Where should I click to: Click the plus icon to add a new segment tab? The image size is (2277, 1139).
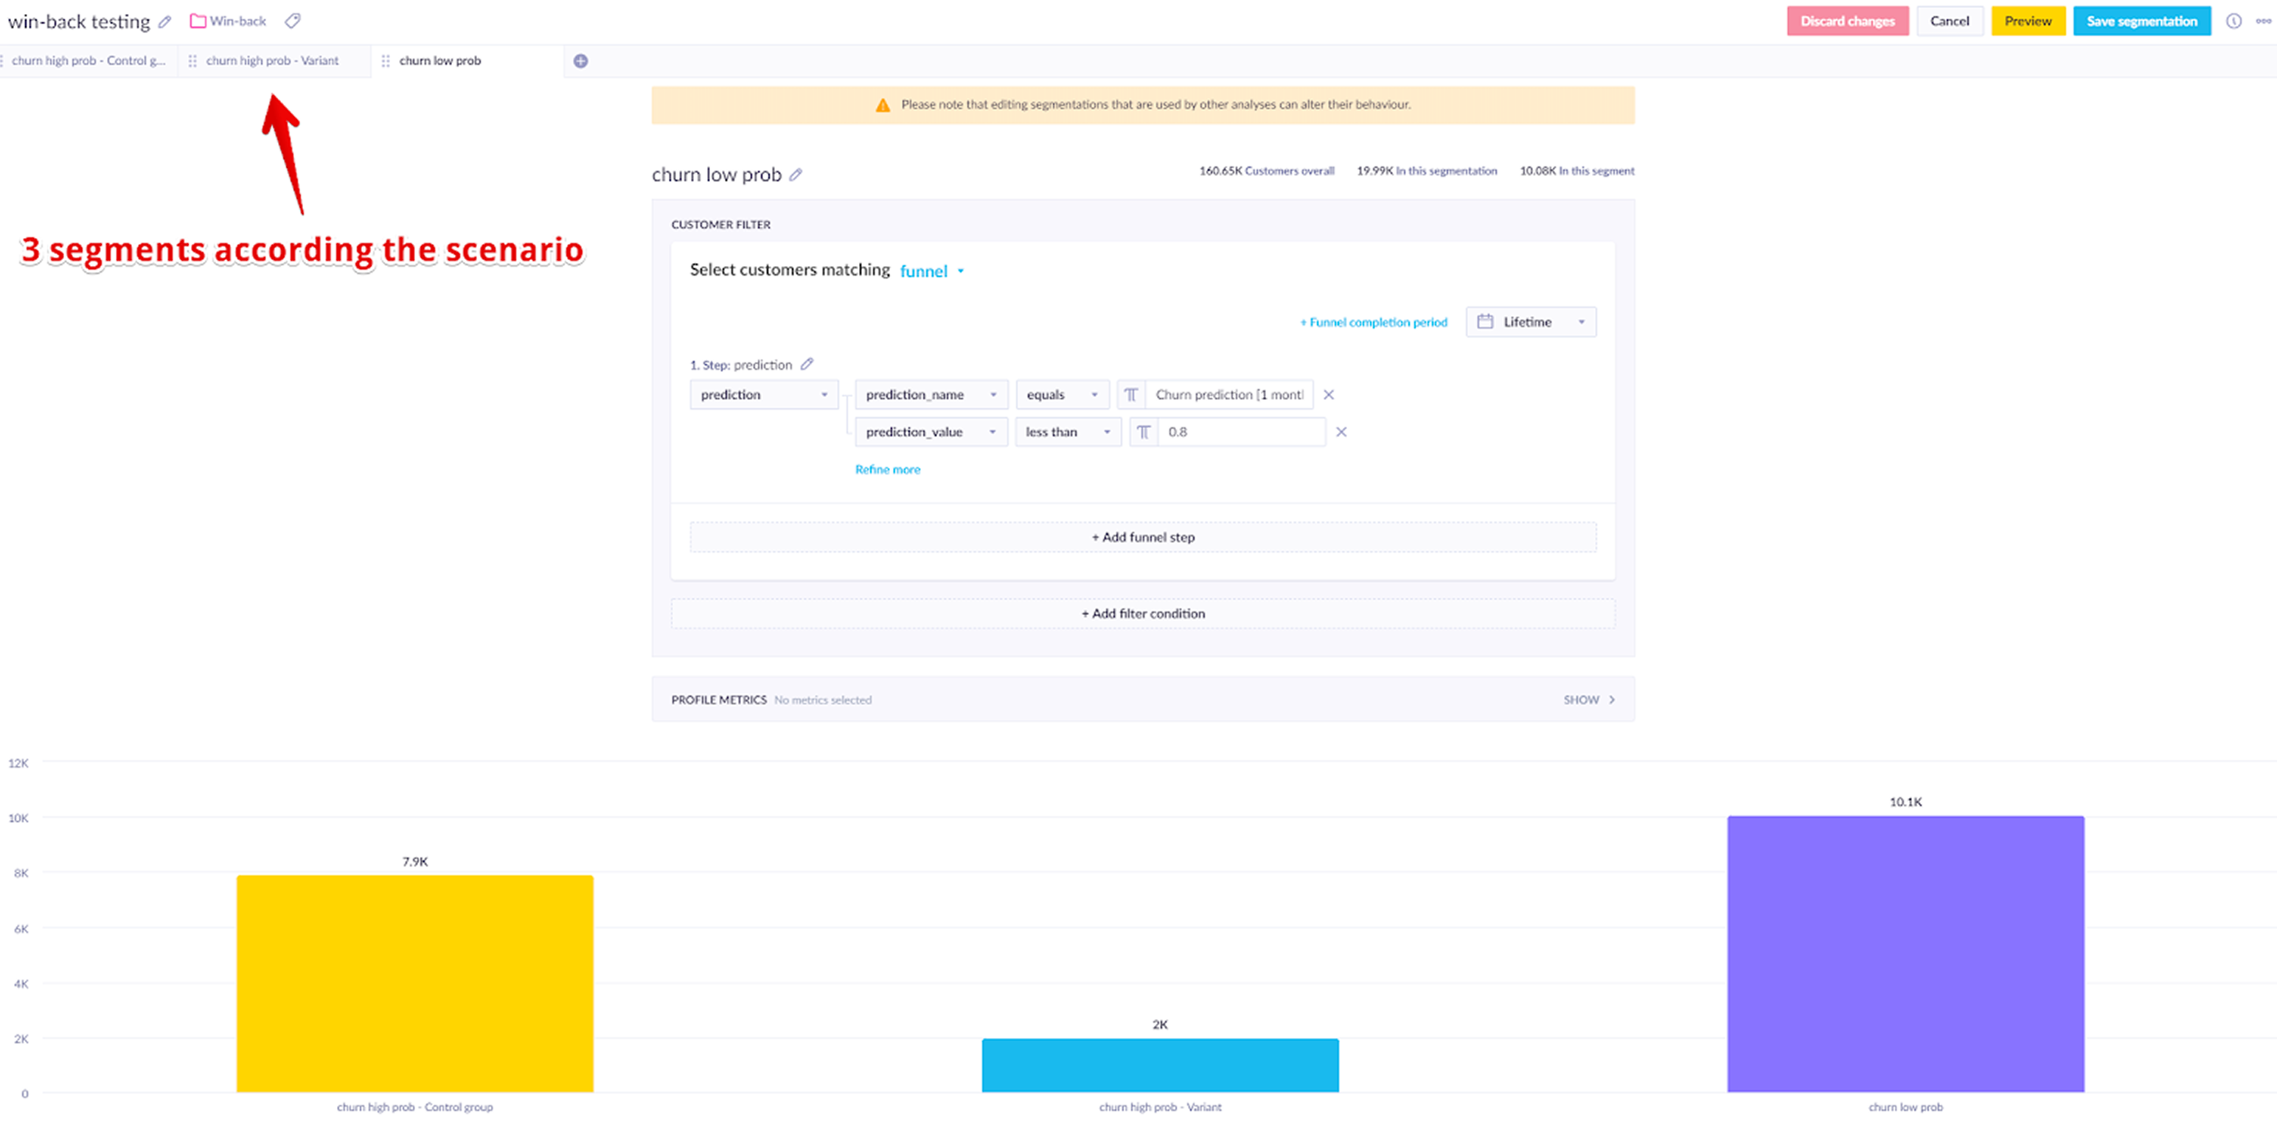click(x=581, y=61)
